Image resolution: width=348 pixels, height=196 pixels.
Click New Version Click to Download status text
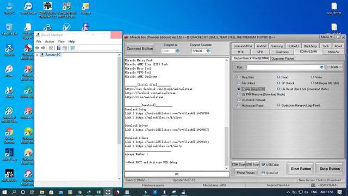pyautogui.click(x=320, y=180)
